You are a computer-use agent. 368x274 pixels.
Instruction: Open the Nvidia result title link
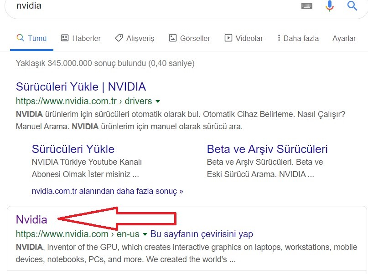[31, 220]
